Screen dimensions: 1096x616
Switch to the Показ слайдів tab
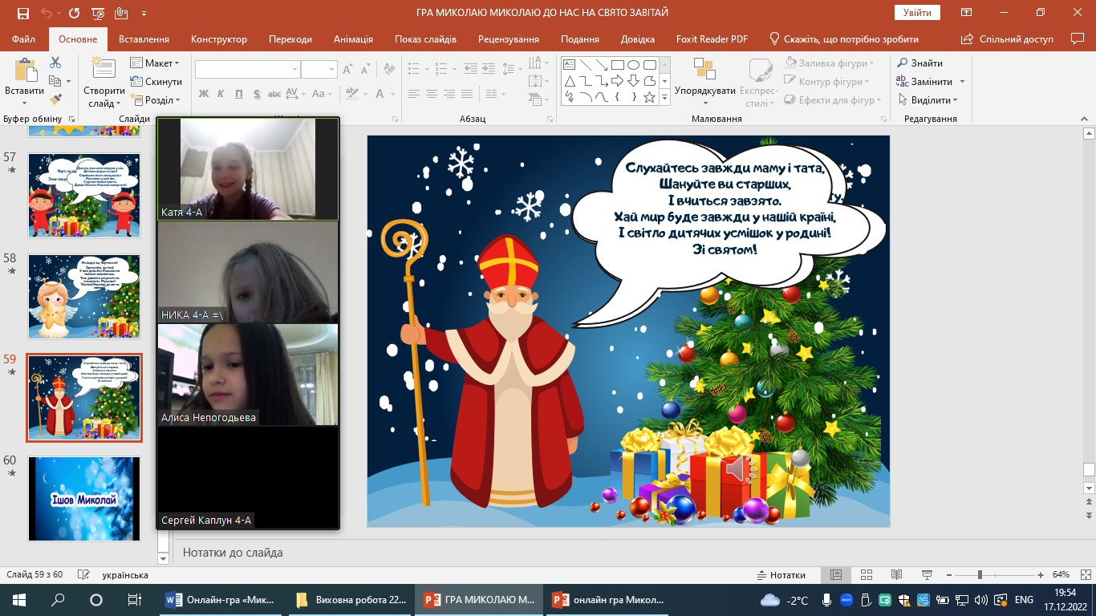pyautogui.click(x=425, y=38)
